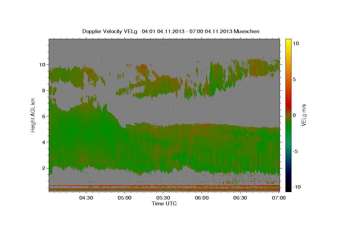Screen dimensions: 346x230
Task: Click the colorbar value 10 at top
Action: (296, 43)
